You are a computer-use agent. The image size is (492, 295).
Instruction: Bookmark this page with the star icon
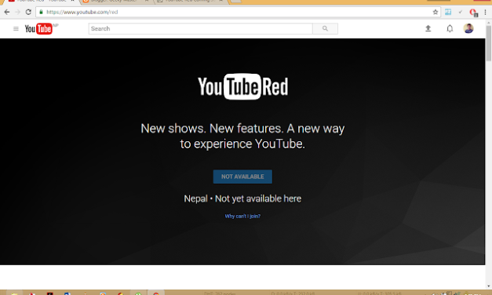436,12
